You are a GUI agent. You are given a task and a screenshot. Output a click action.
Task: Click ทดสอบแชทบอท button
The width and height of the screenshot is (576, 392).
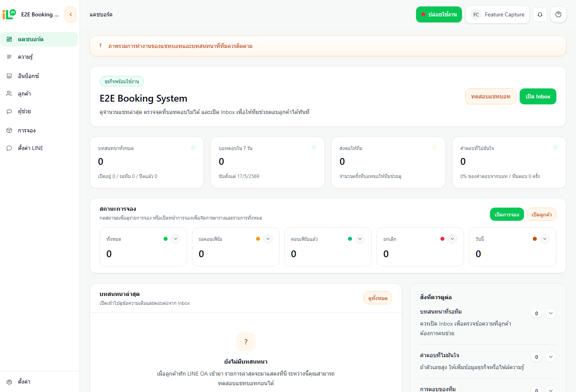491,96
